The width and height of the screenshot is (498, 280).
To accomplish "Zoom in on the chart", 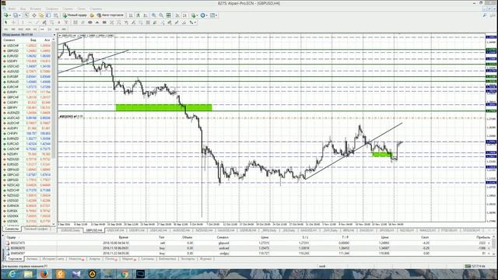I will pos(154,16).
